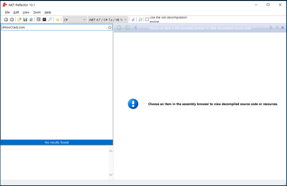Click the right triangle in code pane header
287x186 pixels.
click(271, 27)
